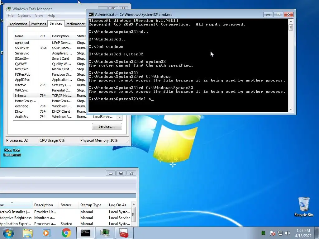This screenshot has height=239, width=319.
Task: Sort Services window by Status column
Action: tap(68, 205)
